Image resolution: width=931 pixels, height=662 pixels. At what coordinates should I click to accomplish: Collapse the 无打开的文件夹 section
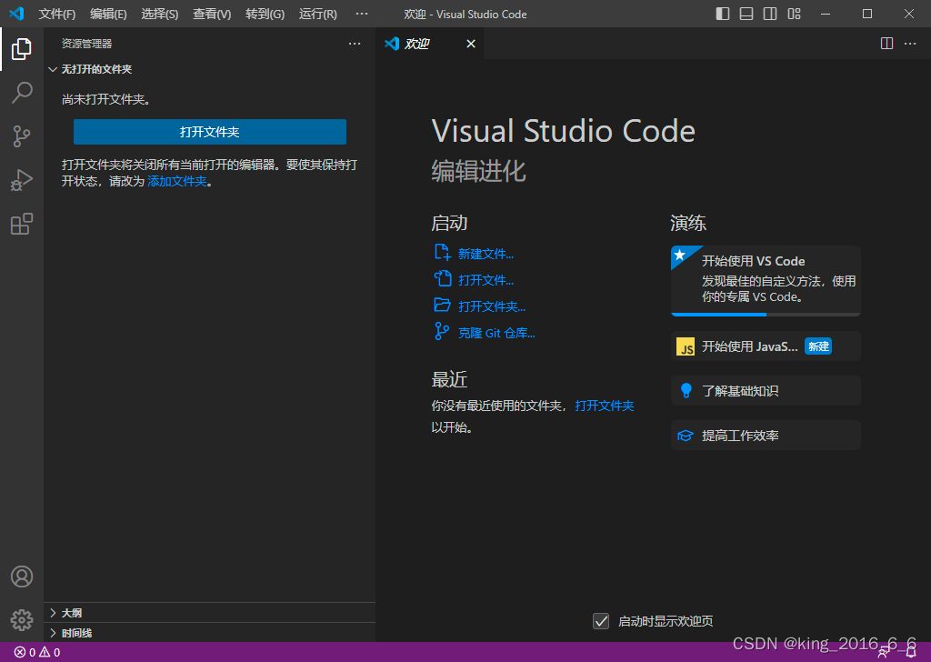click(x=210, y=69)
